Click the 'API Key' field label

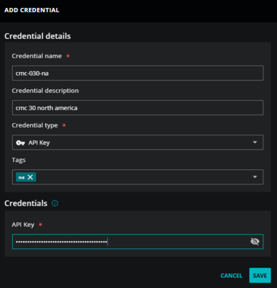[x=23, y=225]
